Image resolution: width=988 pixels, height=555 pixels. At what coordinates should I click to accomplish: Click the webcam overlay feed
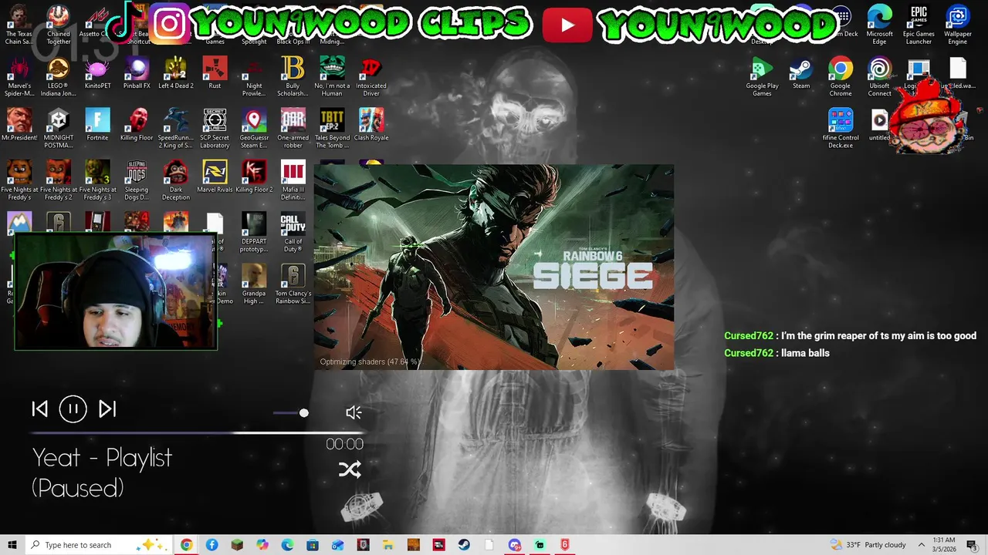(x=116, y=291)
